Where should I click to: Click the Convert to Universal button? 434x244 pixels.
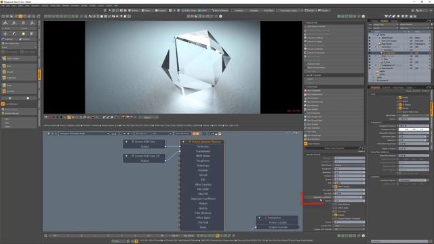point(334,53)
